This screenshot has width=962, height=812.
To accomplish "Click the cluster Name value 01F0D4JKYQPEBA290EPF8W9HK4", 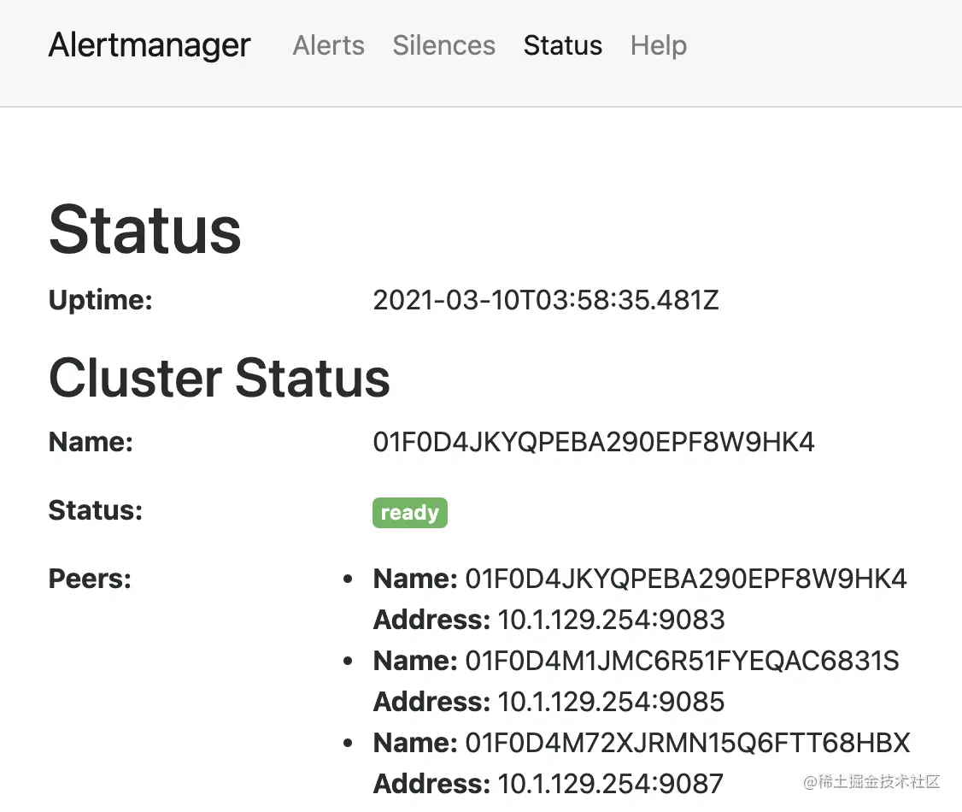I will 594,442.
